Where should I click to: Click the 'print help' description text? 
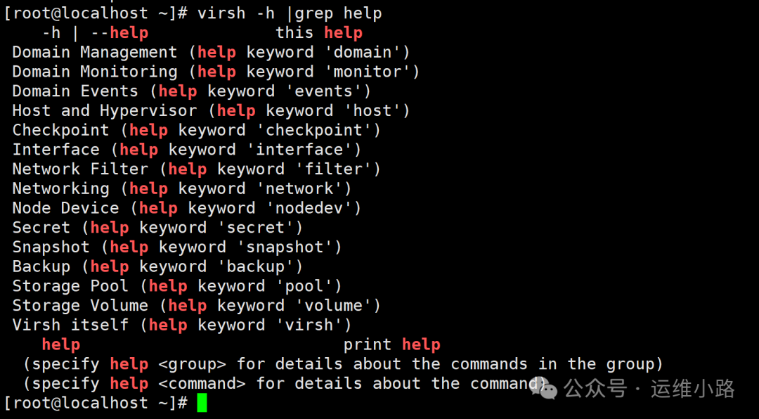(x=392, y=345)
